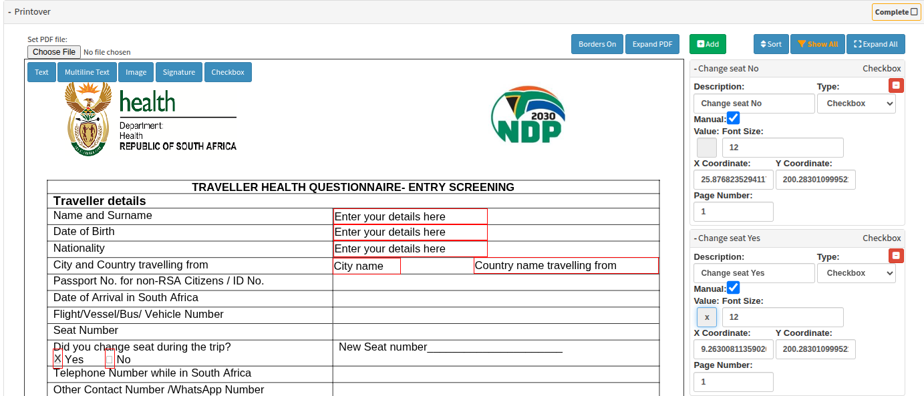This screenshot has width=924, height=396.
Task: Edit the Description field containing Change seat No
Action: (754, 104)
